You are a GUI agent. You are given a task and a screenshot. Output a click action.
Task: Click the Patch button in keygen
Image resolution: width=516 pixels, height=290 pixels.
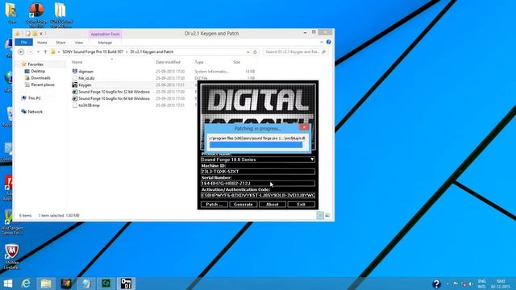[214, 204]
